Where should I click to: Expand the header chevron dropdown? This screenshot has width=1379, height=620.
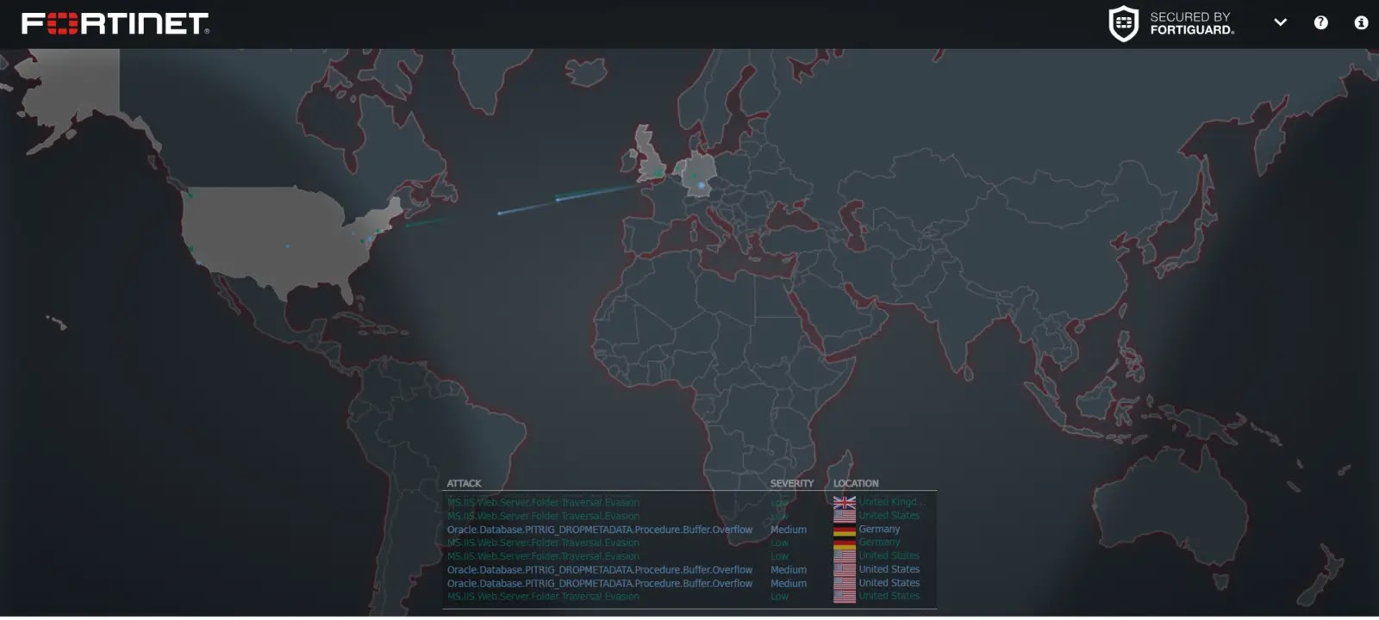coord(1280,23)
